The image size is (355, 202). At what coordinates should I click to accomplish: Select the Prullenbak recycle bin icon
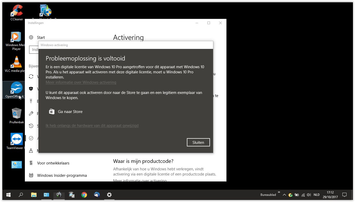tap(17, 116)
